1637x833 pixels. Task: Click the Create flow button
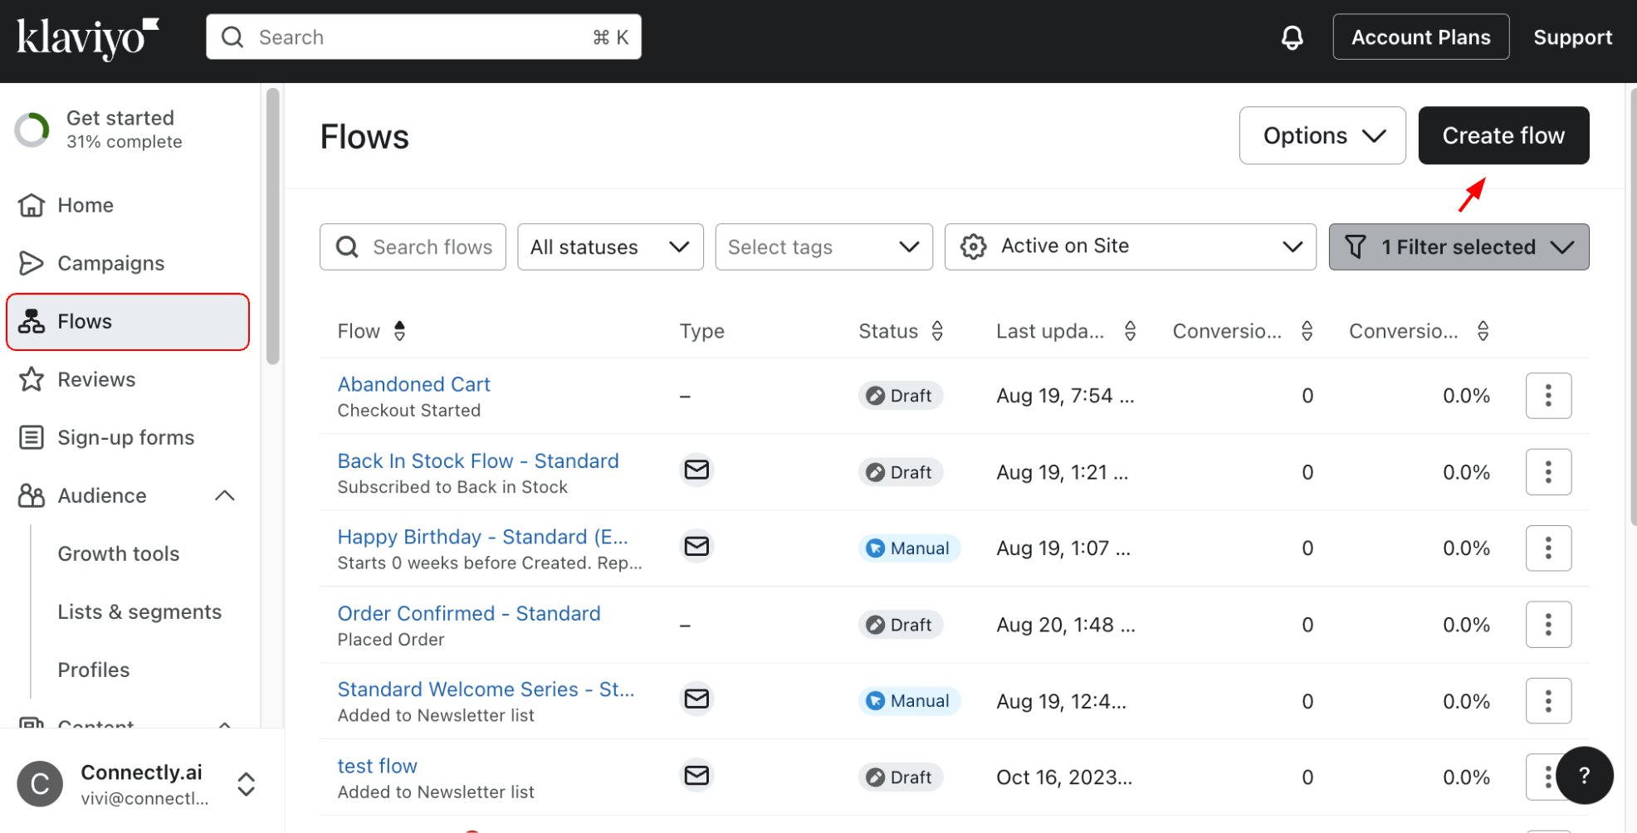click(1503, 135)
